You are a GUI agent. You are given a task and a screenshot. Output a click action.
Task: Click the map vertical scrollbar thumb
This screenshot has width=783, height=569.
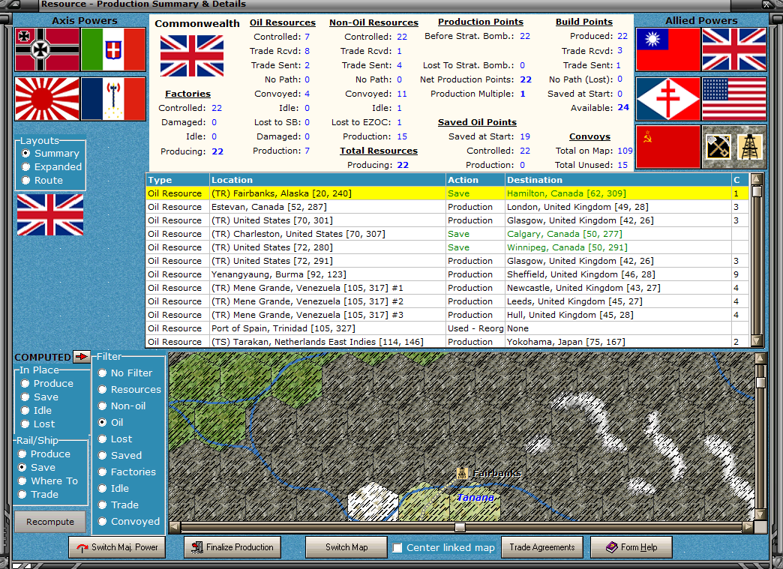click(760, 382)
